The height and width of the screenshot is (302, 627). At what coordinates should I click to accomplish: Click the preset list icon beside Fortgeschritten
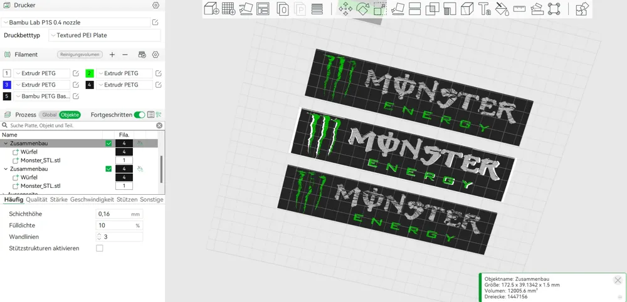tap(150, 115)
